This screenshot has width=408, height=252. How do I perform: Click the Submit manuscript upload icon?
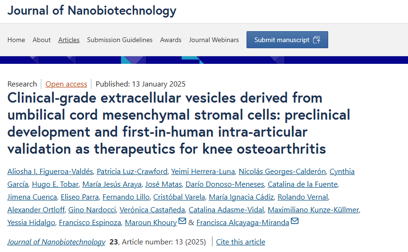[x=316, y=40]
